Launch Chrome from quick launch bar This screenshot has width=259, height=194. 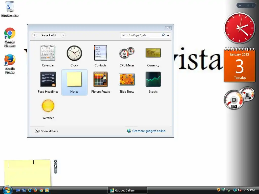41,190
